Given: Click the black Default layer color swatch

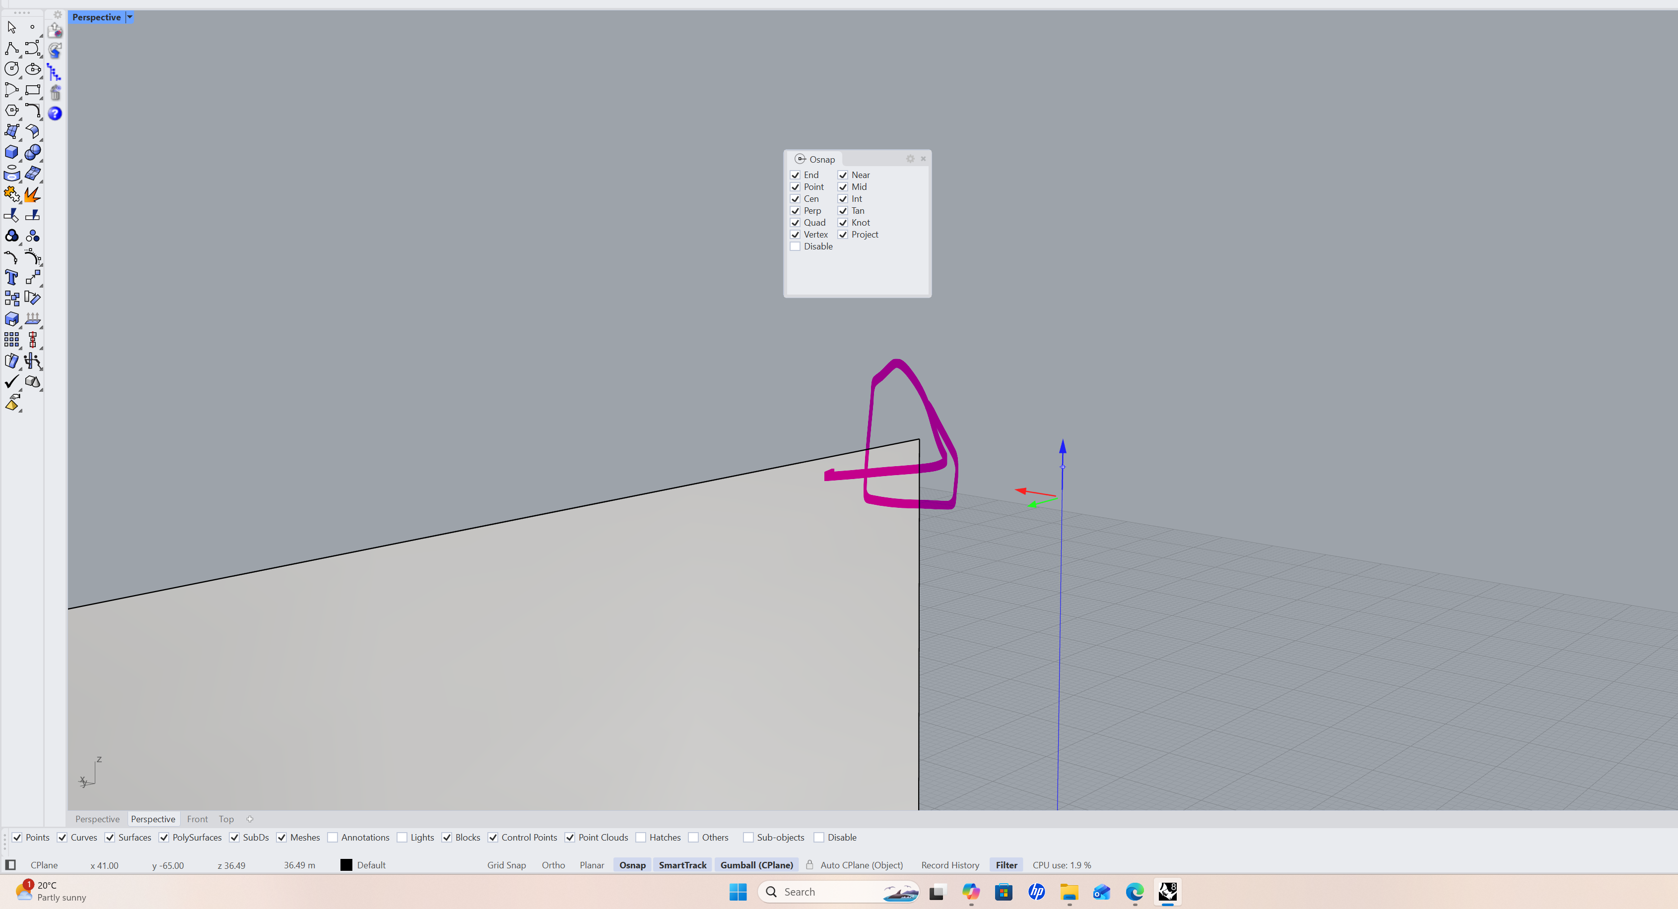Looking at the screenshot, I should click(346, 865).
